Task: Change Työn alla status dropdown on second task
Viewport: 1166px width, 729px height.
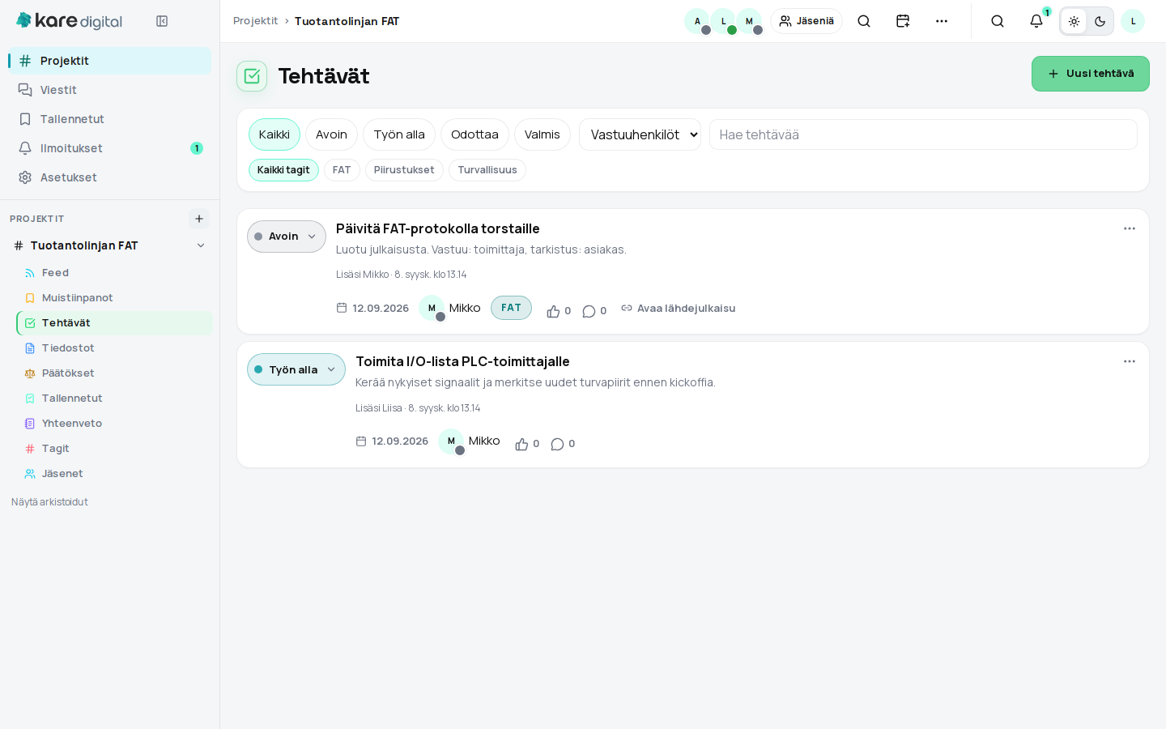Action: [x=296, y=369]
